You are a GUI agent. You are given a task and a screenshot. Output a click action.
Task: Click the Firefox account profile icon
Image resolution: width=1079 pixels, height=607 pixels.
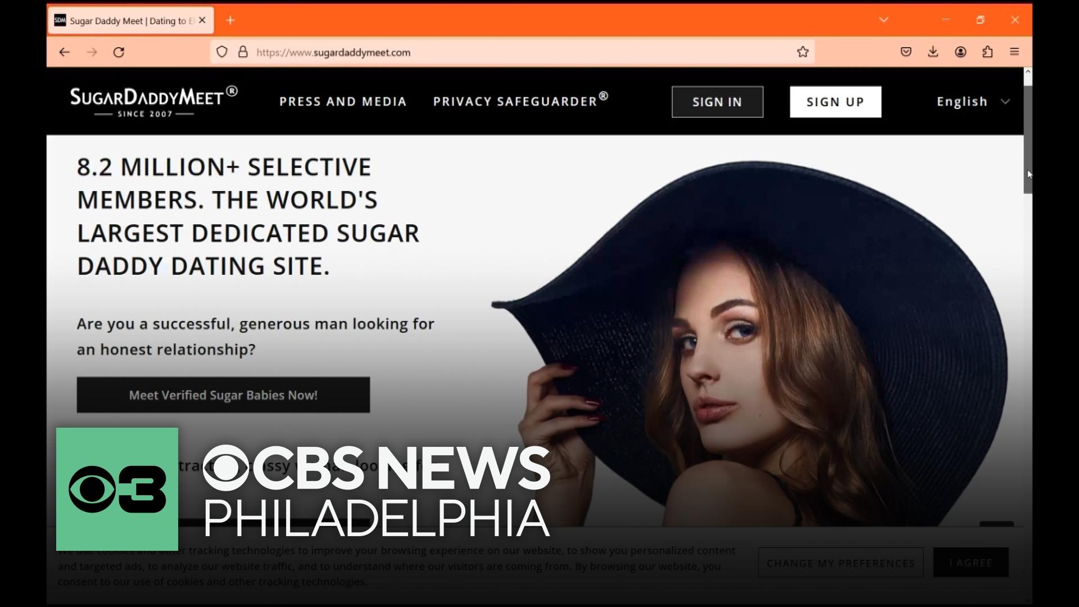click(x=960, y=52)
